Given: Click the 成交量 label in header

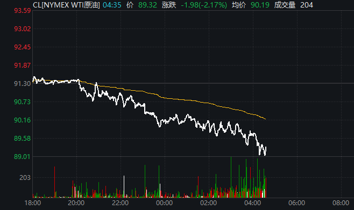Looking at the screenshot, I should (285, 5).
